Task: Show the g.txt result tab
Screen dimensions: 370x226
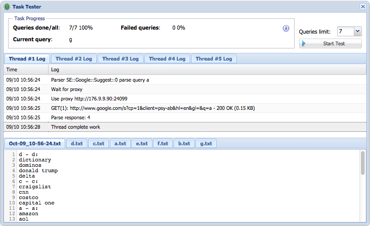Action: pos(206,143)
